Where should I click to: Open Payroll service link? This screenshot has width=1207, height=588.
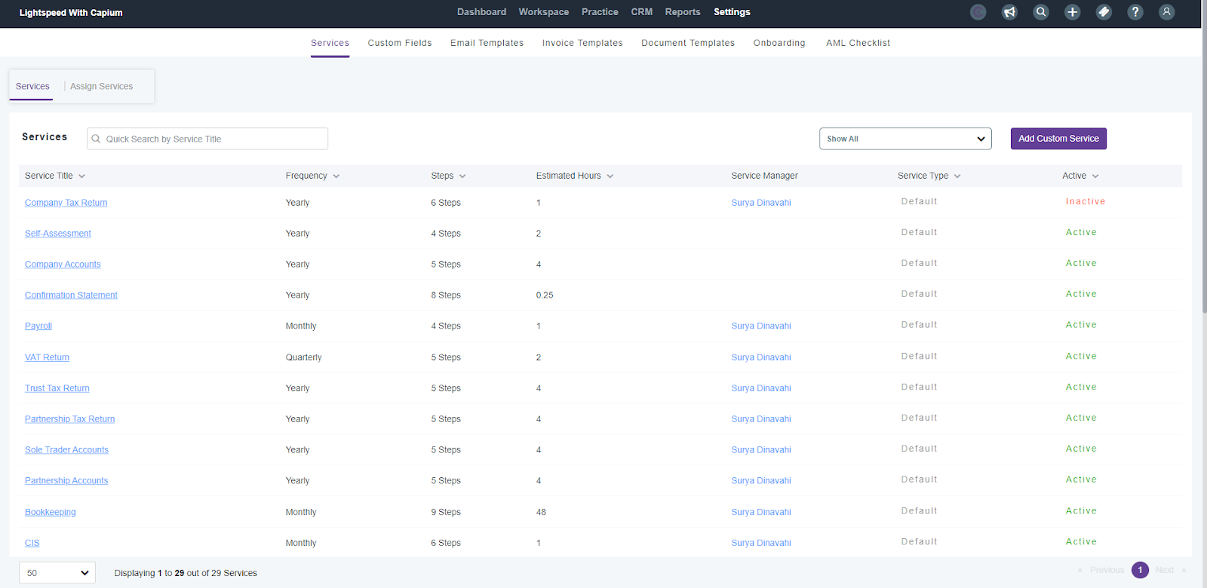[38, 326]
